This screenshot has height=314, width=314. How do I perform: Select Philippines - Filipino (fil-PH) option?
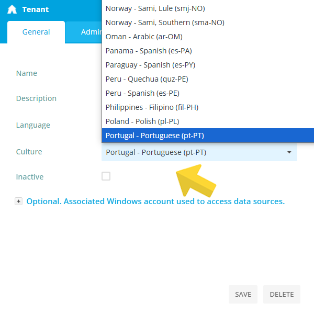coord(208,107)
